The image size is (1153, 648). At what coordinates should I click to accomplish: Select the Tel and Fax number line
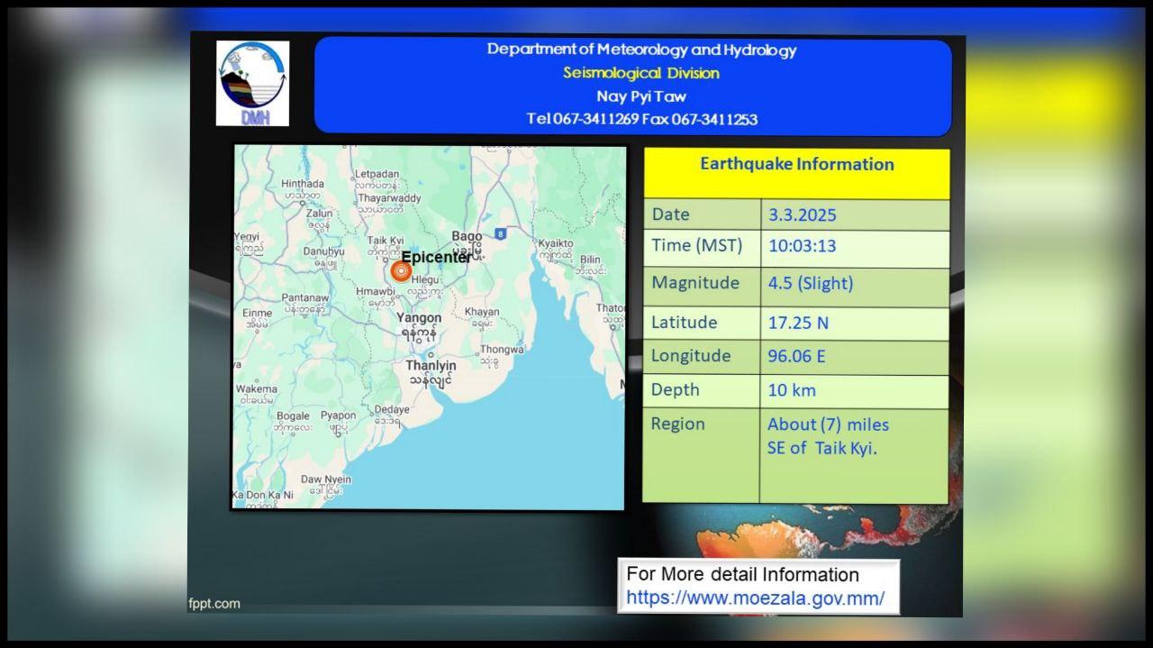[x=641, y=119]
